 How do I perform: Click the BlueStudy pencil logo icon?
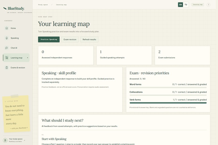point(5,8)
